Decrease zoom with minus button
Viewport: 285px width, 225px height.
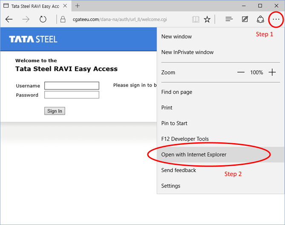pyautogui.click(x=241, y=72)
